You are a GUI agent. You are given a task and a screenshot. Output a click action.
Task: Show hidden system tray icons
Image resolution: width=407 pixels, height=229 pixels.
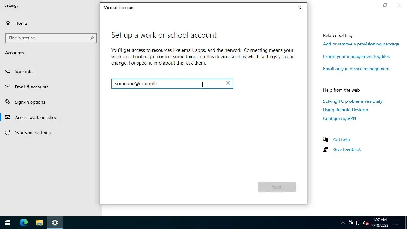tap(343, 223)
